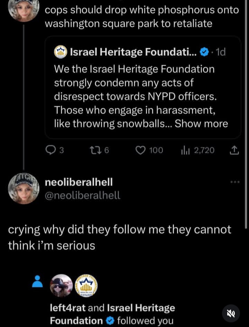This screenshot has height=327, width=249.
Task: Open the neoliberalhell display name profile
Action: coord(79,182)
